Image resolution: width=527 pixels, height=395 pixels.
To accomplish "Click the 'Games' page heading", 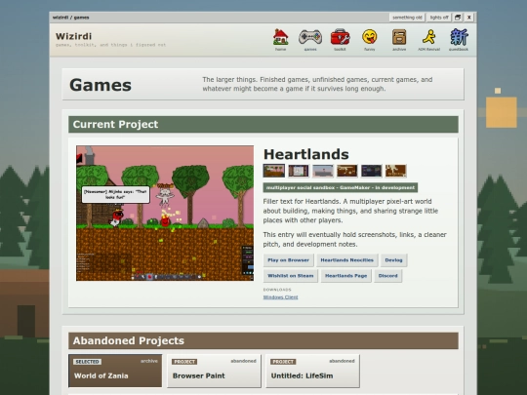I will tap(101, 85).
